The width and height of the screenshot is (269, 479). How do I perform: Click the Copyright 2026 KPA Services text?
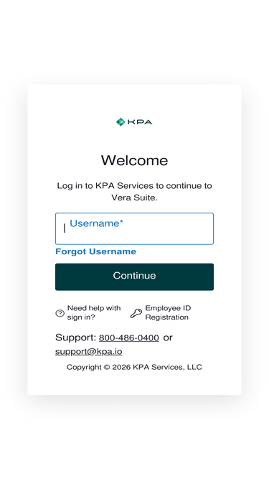[135, 367]
